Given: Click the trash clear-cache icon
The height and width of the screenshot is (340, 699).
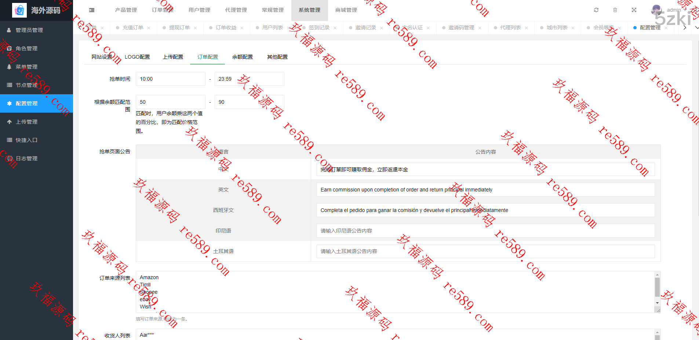Looking at the screenshot, I should point(615,10).
